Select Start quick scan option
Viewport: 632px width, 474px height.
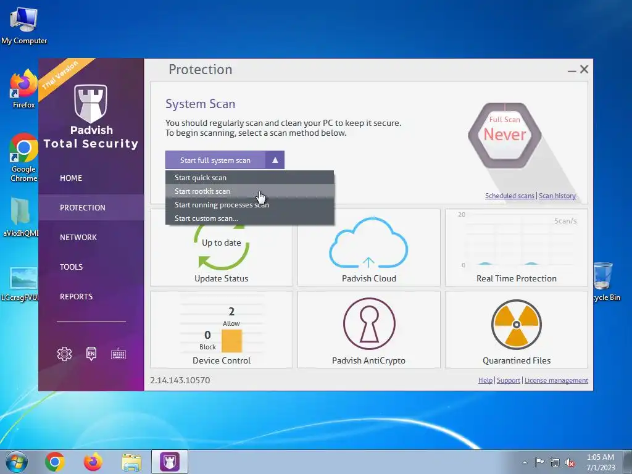coord(249,177)
